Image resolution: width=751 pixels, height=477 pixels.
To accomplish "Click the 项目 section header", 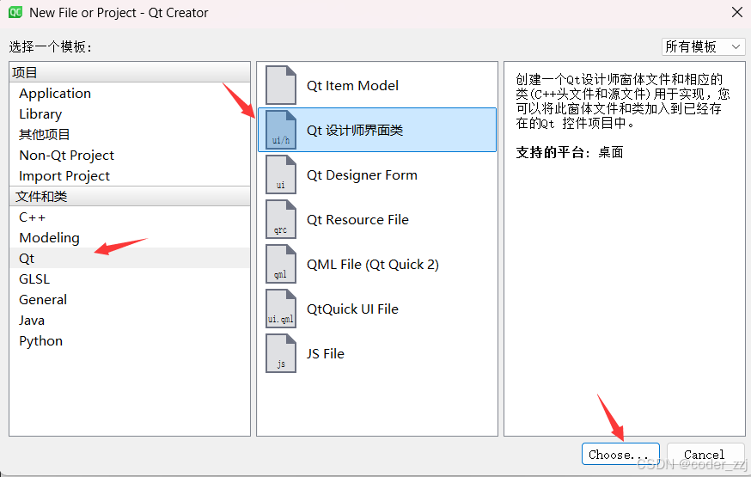I will [x=130, y=72].
